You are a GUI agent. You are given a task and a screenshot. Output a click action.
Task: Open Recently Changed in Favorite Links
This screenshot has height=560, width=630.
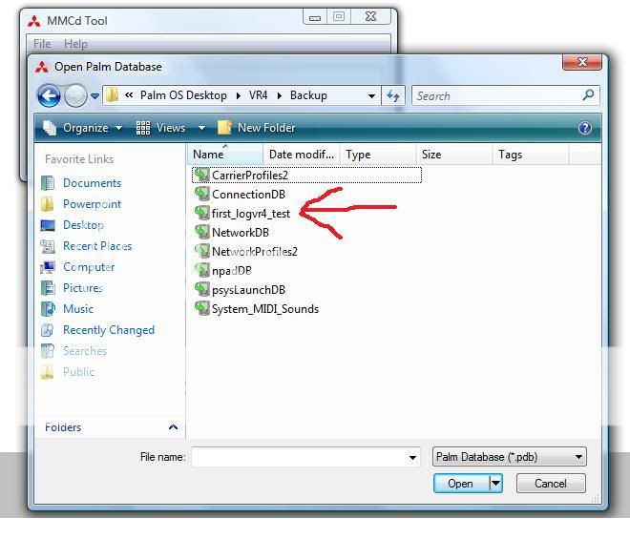[x=108, y=330]
